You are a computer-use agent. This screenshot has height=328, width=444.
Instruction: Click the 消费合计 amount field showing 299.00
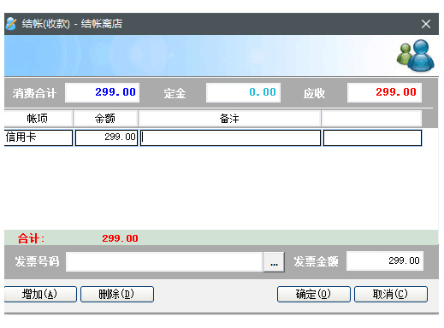pyautogui.click(x=102, y=92)
